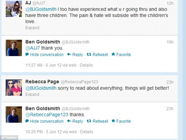Open AJ's profile picture thumbnail

(x=14, y=8)
